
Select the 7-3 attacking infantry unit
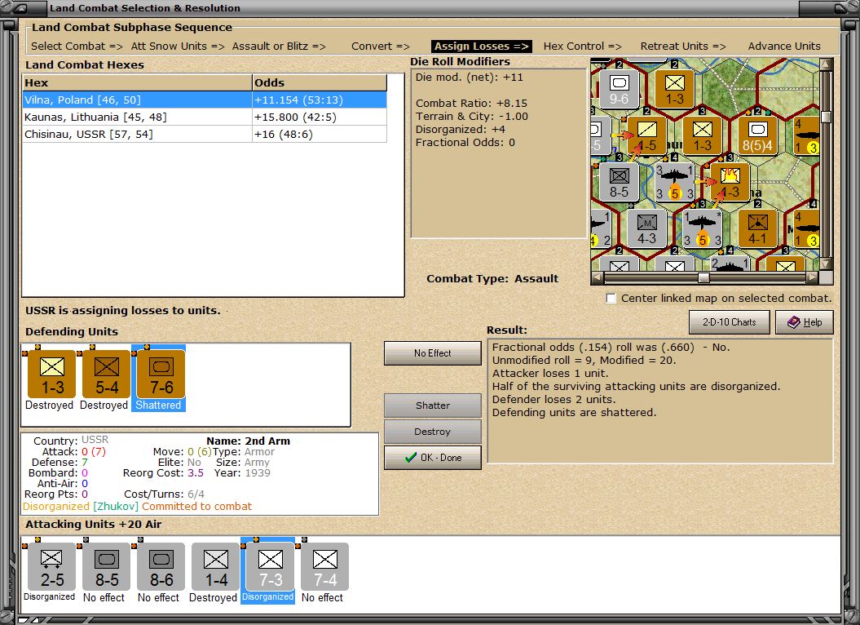(271, 567)
